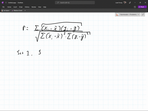Click the purple Share button
The width and height of the screenshot is (148, 111).
[x=142, y=7]
